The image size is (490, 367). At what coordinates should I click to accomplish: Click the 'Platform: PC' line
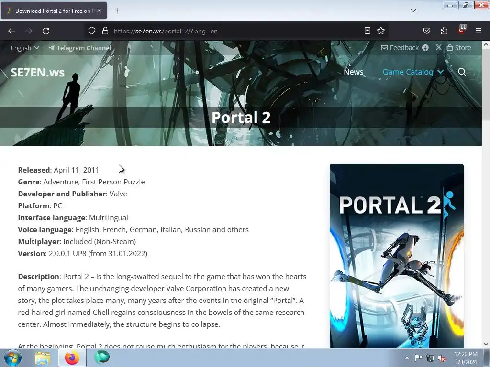tap(40, 205)
